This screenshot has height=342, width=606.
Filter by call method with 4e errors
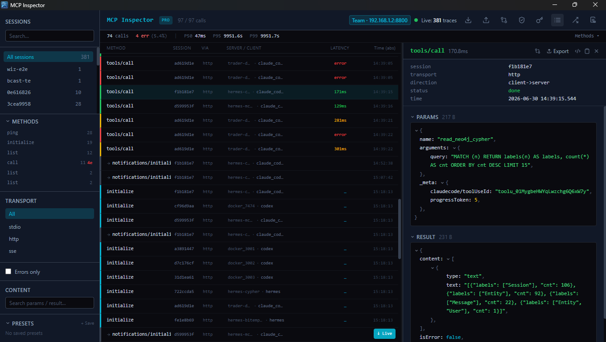49,162
